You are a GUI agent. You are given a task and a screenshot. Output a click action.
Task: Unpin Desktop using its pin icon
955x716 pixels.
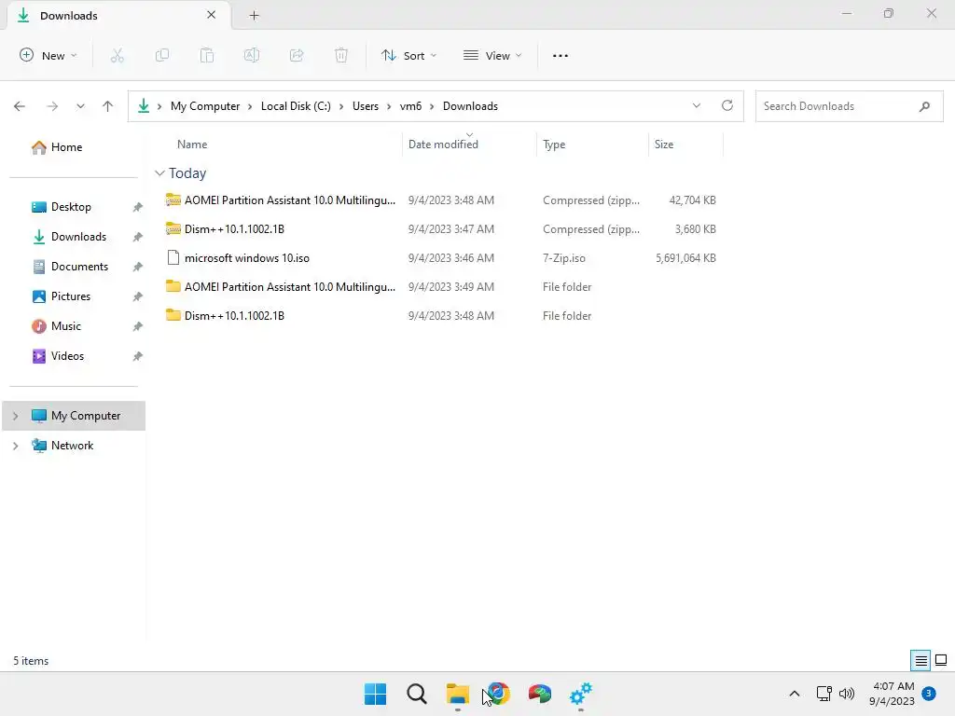click(138, 207)
